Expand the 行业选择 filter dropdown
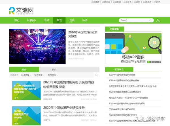Image resolution: width=170 pixels, height=126 pixels. tap(26, 75)
